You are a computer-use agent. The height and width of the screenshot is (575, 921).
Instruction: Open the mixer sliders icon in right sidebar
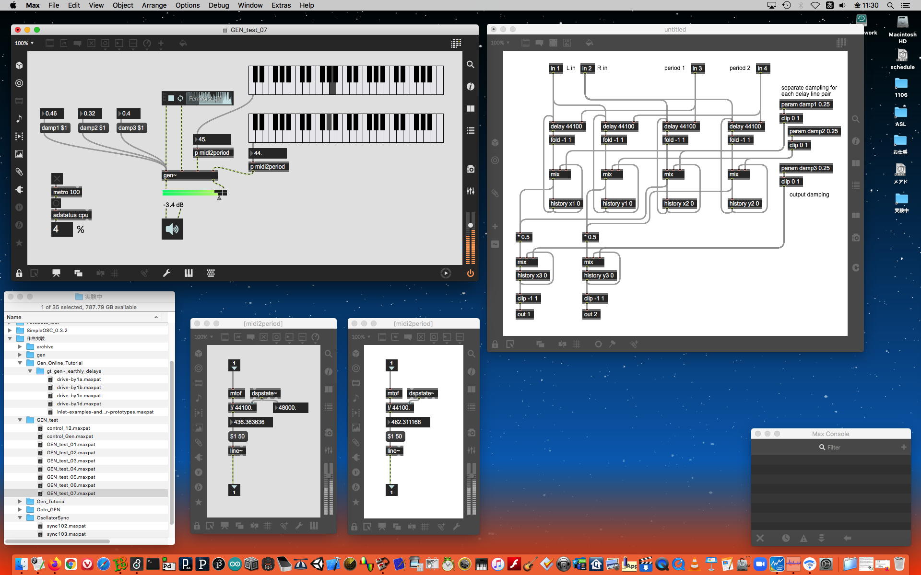point(471,191)
